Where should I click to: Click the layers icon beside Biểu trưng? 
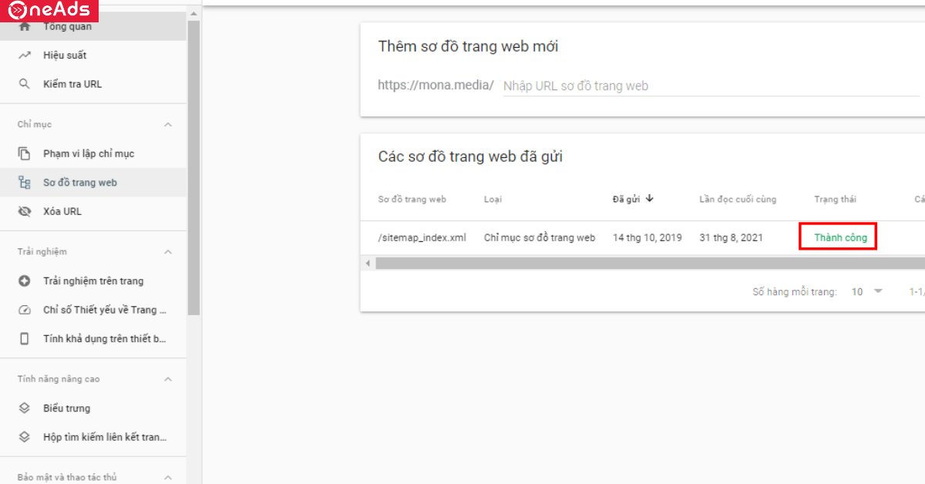tap(25, 408)
